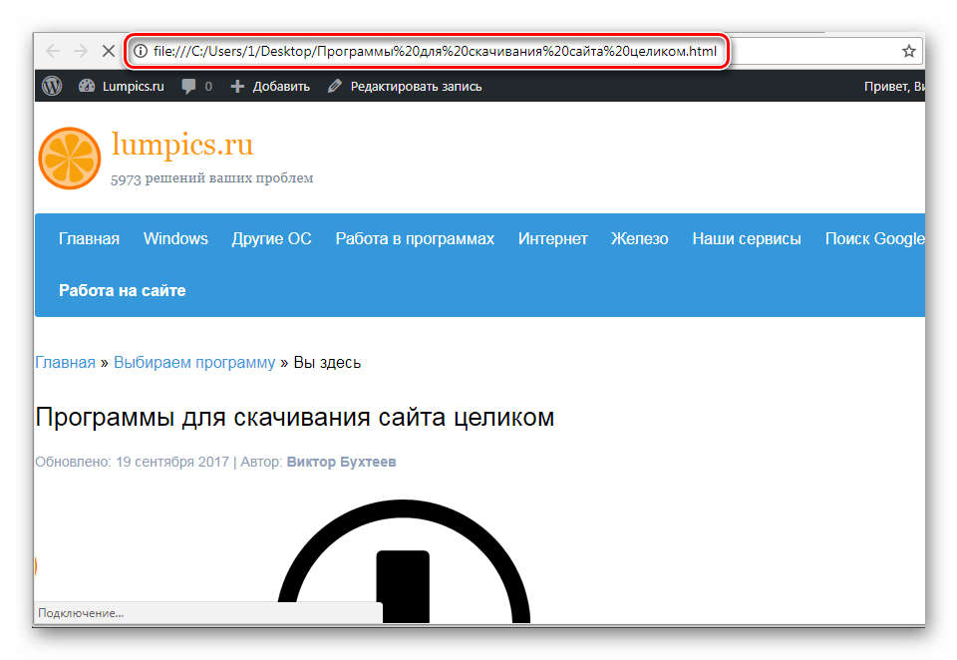
Task: Go to Работа в программах section
Action: pos(415,238)
